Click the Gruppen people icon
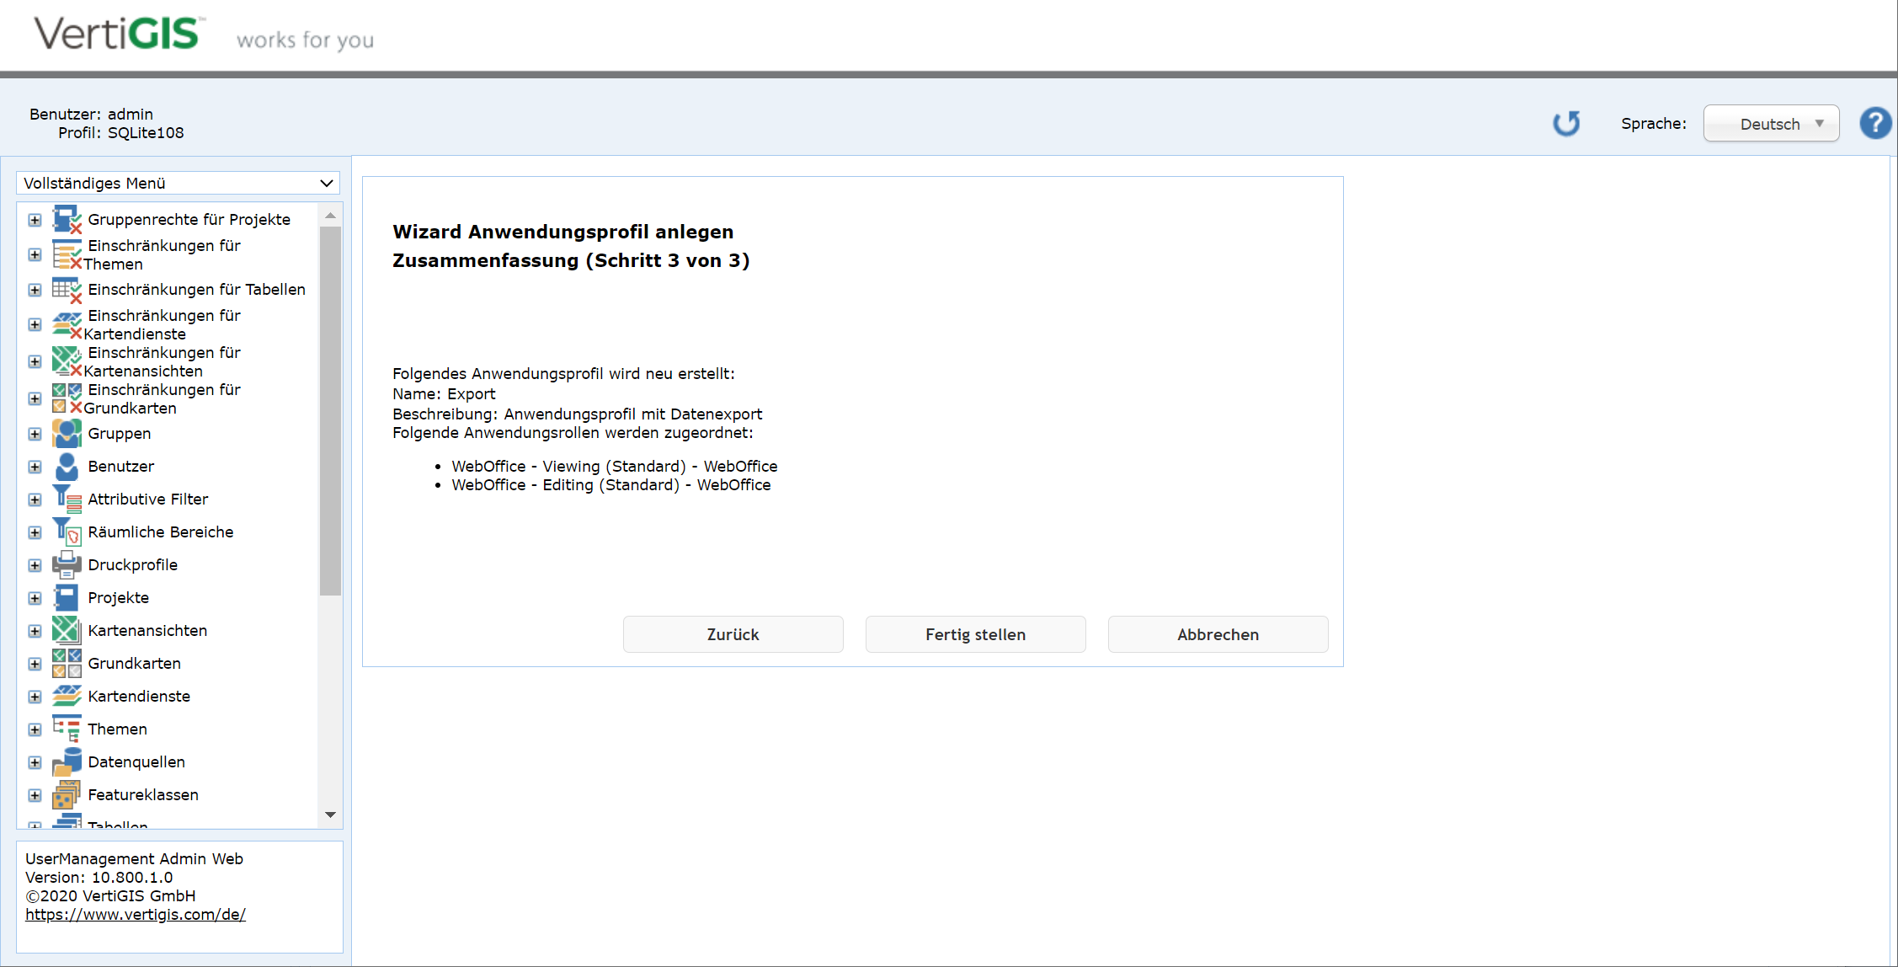This screenshot has width=1898, height=967. [x=67, y=433]
